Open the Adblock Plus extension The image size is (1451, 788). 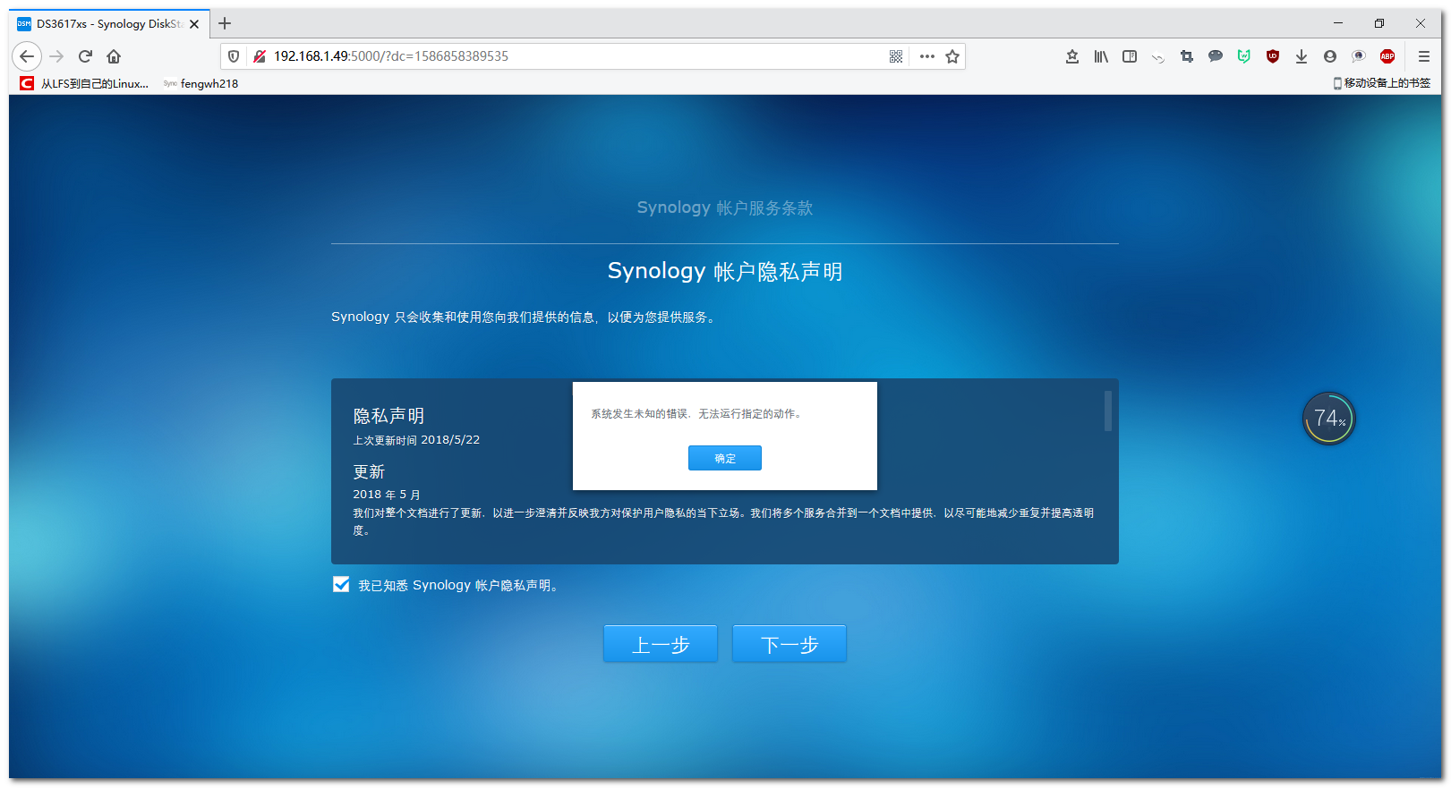tap(1387, 56)
